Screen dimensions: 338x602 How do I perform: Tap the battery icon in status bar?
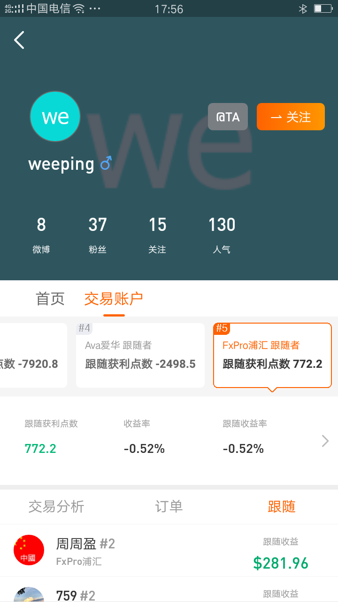[x=323, y=8]
